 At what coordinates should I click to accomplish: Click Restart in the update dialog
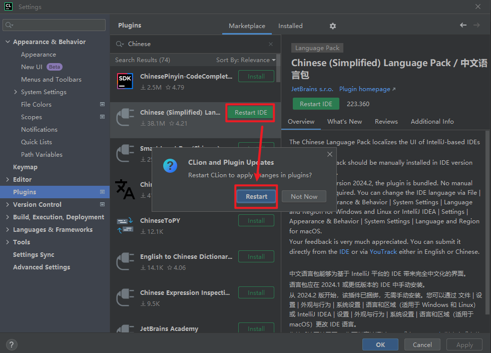256,196
